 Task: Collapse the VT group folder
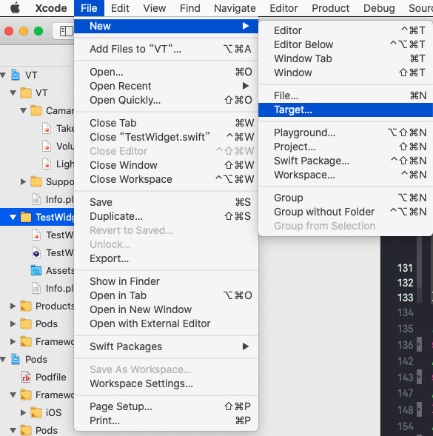pyautogui.click(x=13, y=93)
